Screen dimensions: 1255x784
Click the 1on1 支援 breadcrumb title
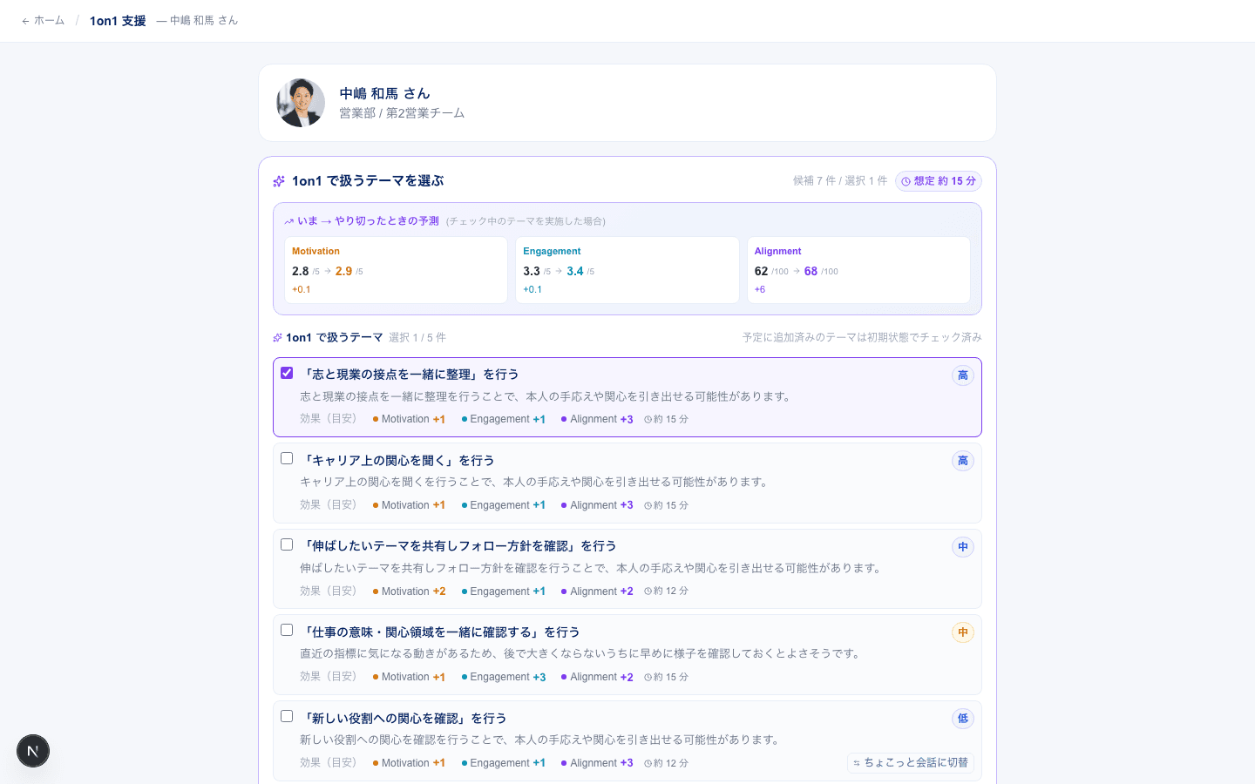(x=118, y=20)
